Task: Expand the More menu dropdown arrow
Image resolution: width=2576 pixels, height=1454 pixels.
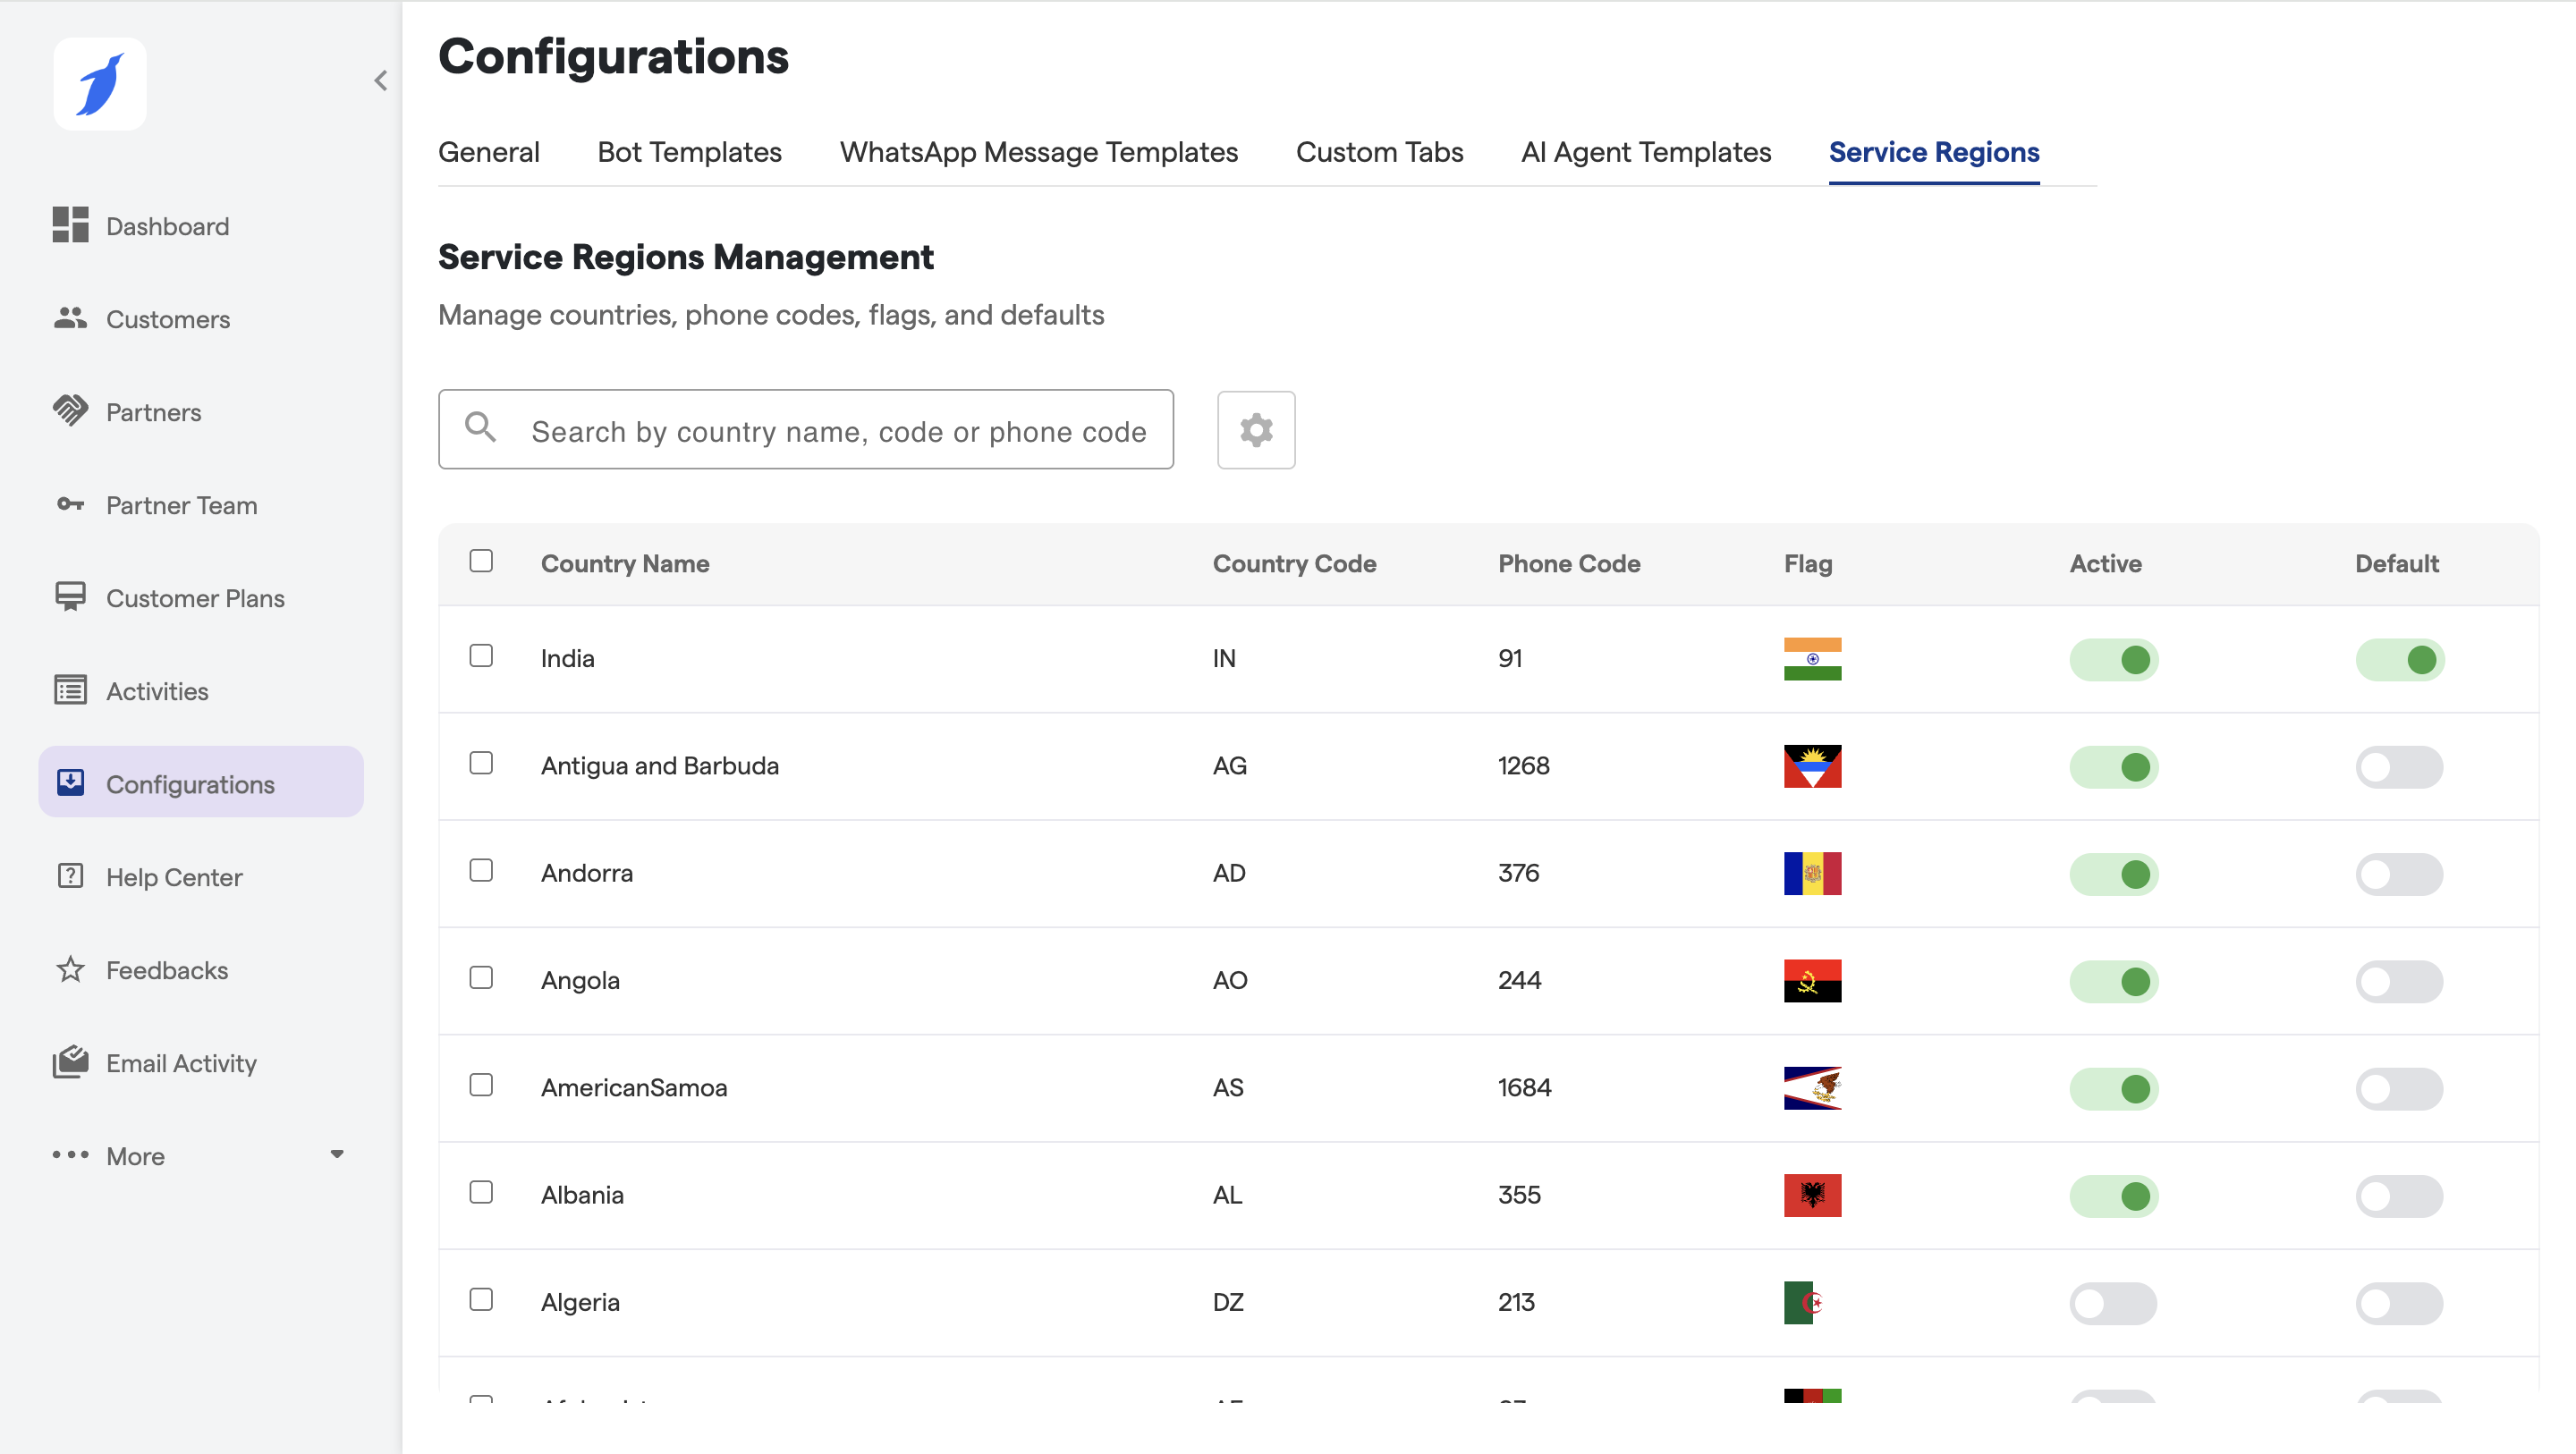Action: [x=337, y=1154]
